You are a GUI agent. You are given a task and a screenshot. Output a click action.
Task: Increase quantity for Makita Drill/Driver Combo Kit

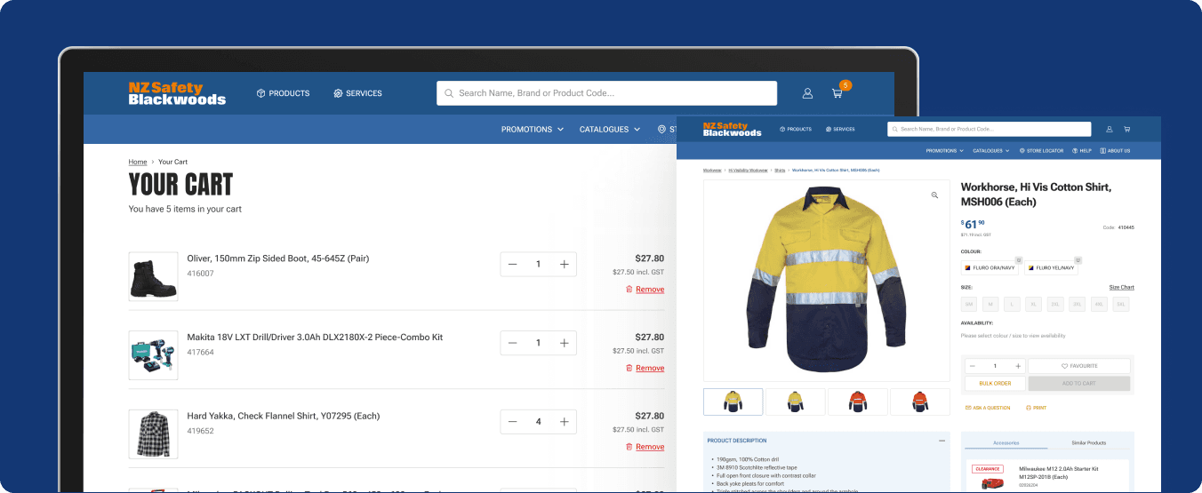pyautogui.click(x=564, y=343)
